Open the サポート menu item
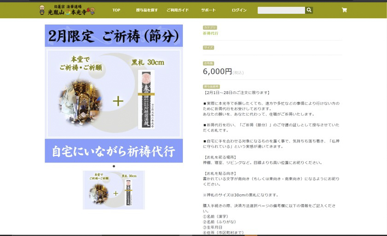Viewport: 387px width, 236px height. coord(208,10)
